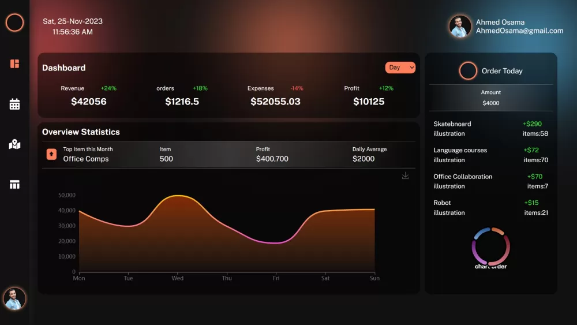This screenshot has height=325, width=577.
Task: Open the table grid icon in the sidebar
Action: [x=15, y=184]
